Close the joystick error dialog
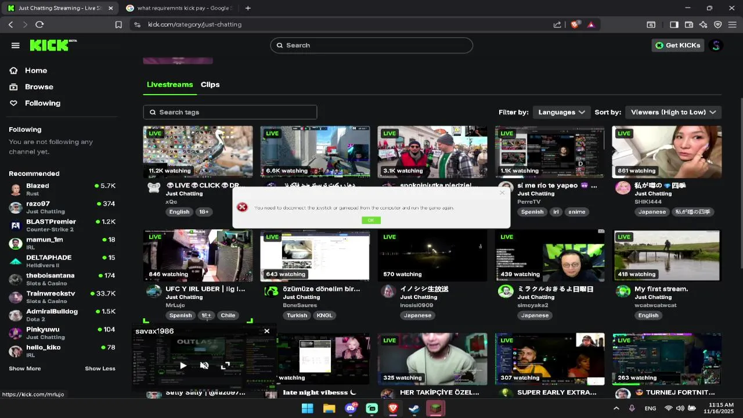 pyautogui.click(x=502, y=193)
